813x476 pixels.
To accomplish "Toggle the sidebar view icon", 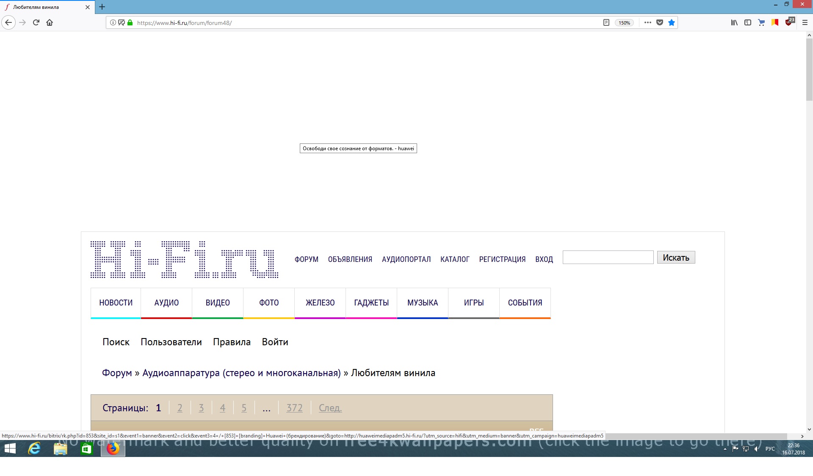I will click(748, 22).
